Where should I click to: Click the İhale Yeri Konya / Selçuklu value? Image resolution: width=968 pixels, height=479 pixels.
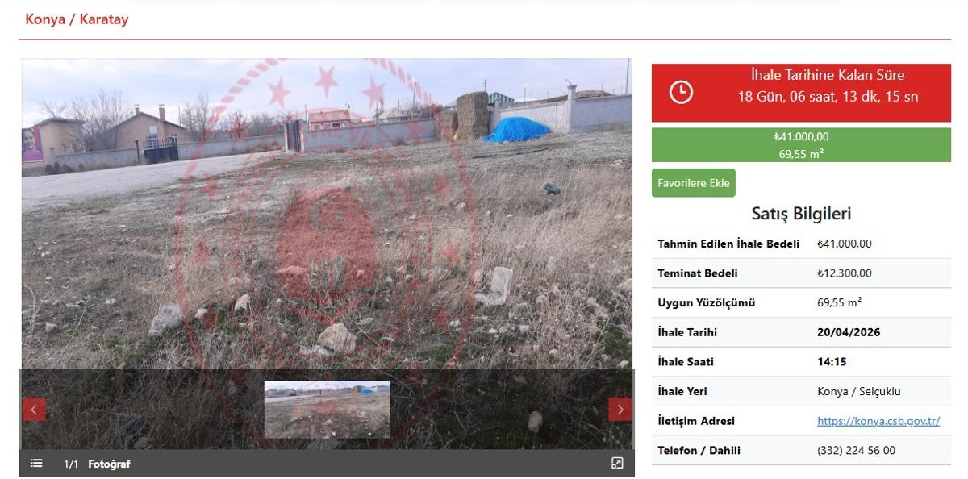(x=858, y=392)
